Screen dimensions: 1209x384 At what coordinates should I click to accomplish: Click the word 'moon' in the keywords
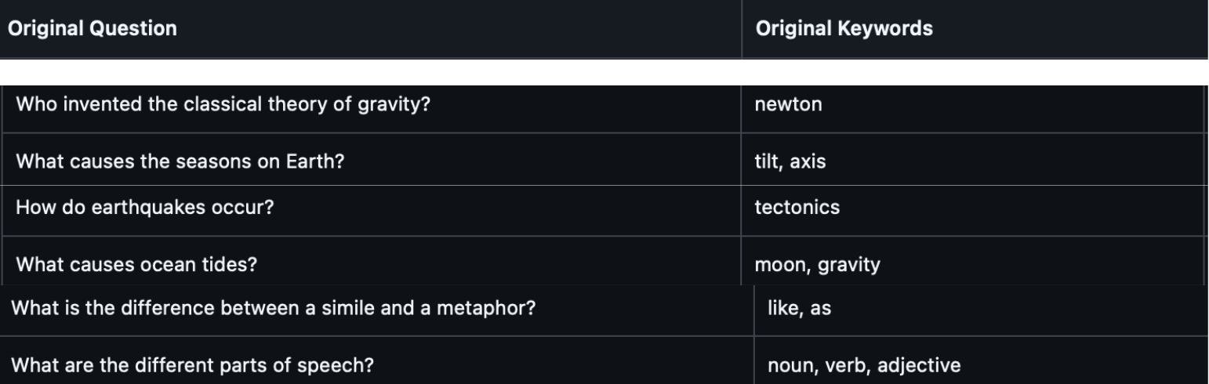[x=775, y=265]
